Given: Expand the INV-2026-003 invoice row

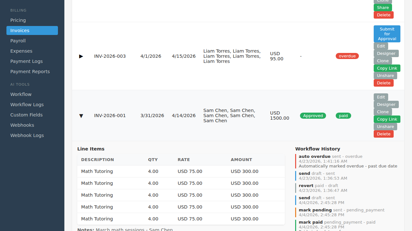Looking at the screenshot, I should click(81, 56).
